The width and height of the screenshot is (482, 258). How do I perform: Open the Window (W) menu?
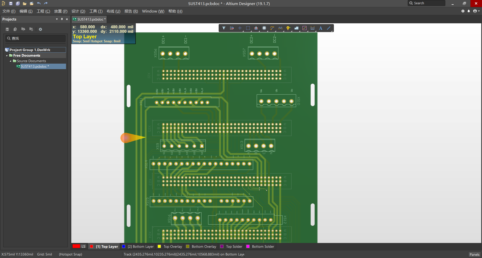click(x=153, y=11)
